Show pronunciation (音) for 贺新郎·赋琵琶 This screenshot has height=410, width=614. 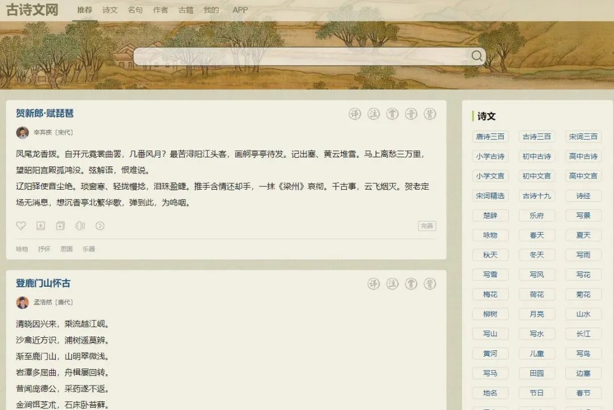411,114
